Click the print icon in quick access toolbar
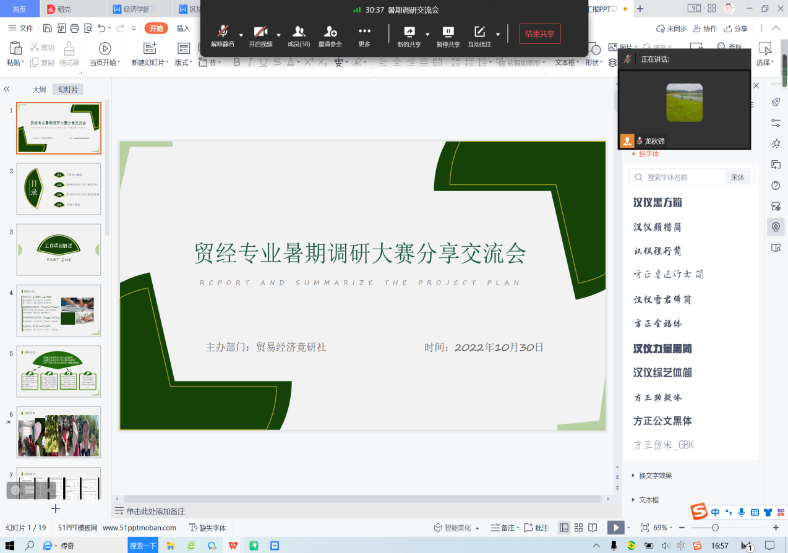The height and width of the screenshot is (553, 788). point(75,28)
